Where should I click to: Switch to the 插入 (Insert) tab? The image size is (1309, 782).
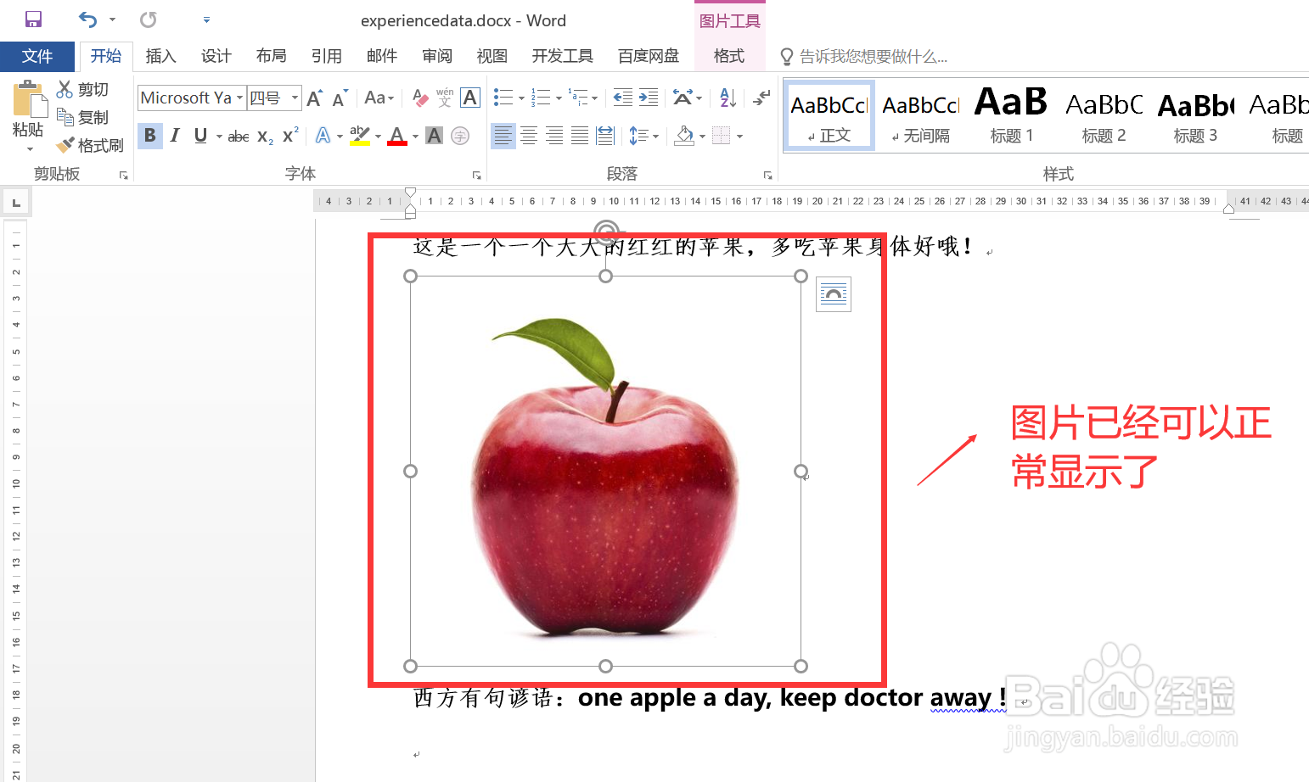click(160, 56)
